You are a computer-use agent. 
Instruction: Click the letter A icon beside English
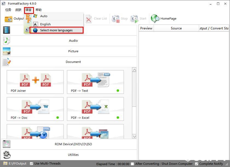click(x=36, y=24)
